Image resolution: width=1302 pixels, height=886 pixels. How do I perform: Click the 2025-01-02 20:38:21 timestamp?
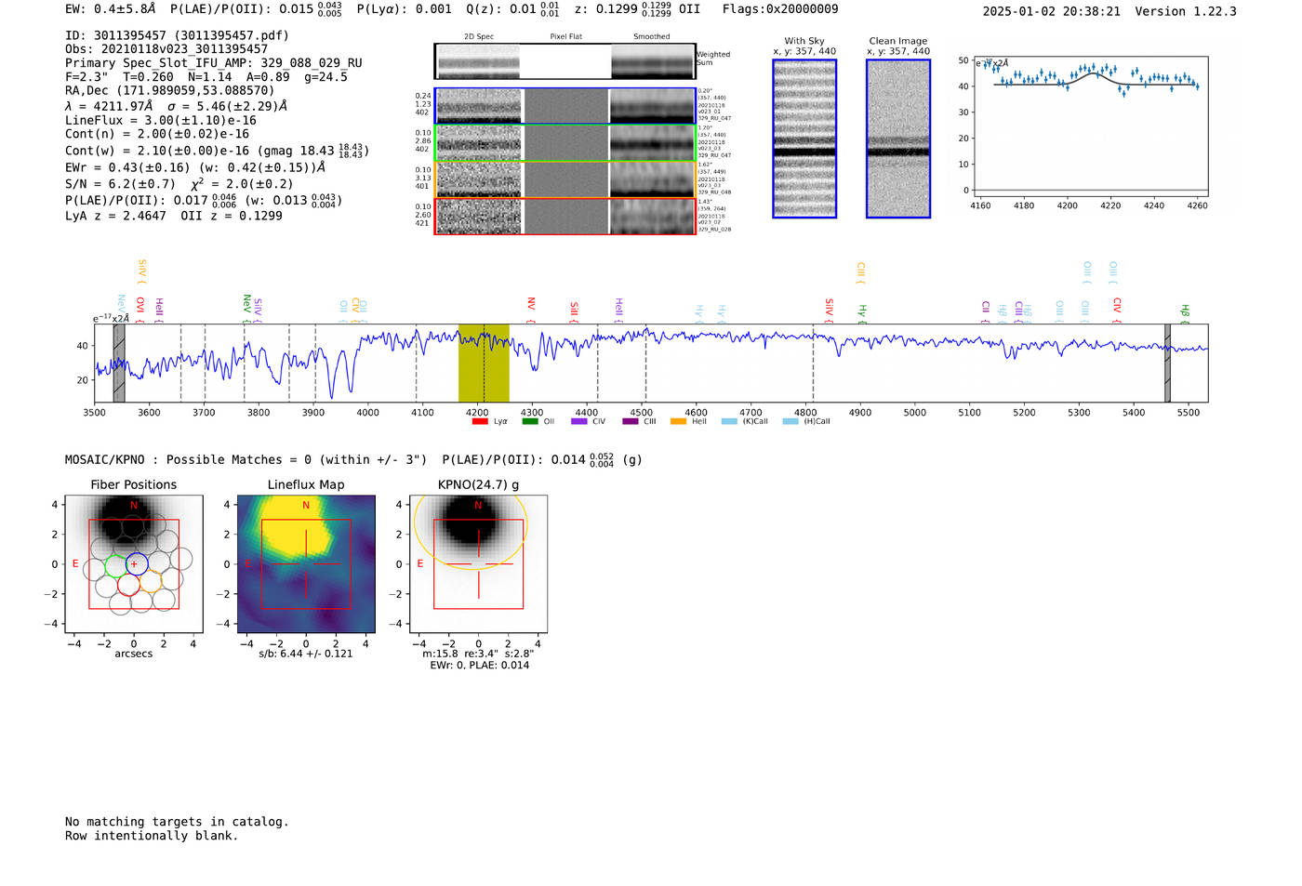[1052, 11]
